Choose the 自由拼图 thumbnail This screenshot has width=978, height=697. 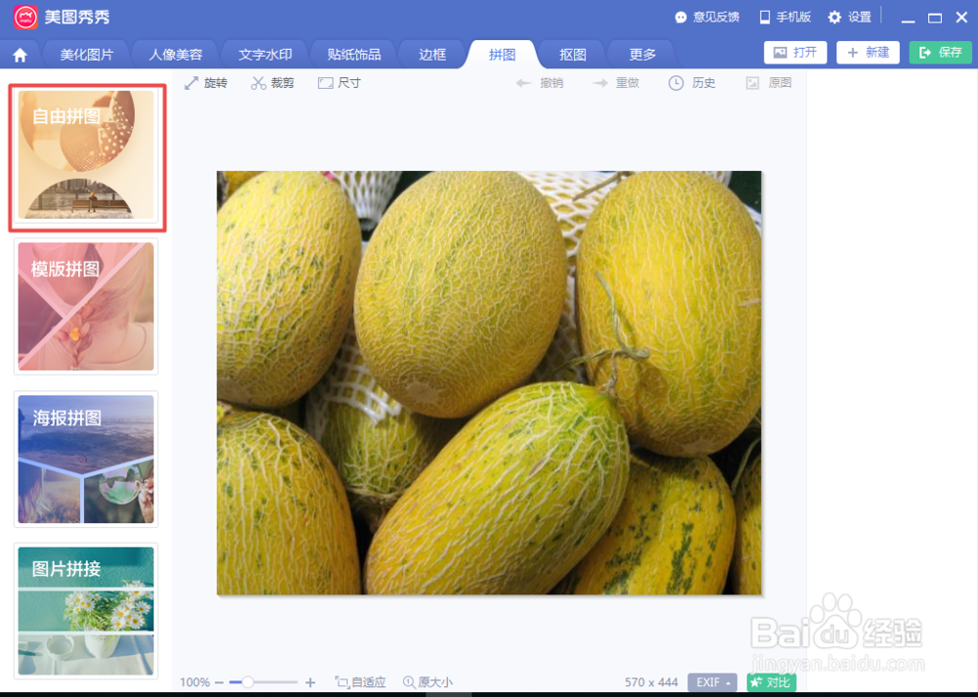pos(86,155)
